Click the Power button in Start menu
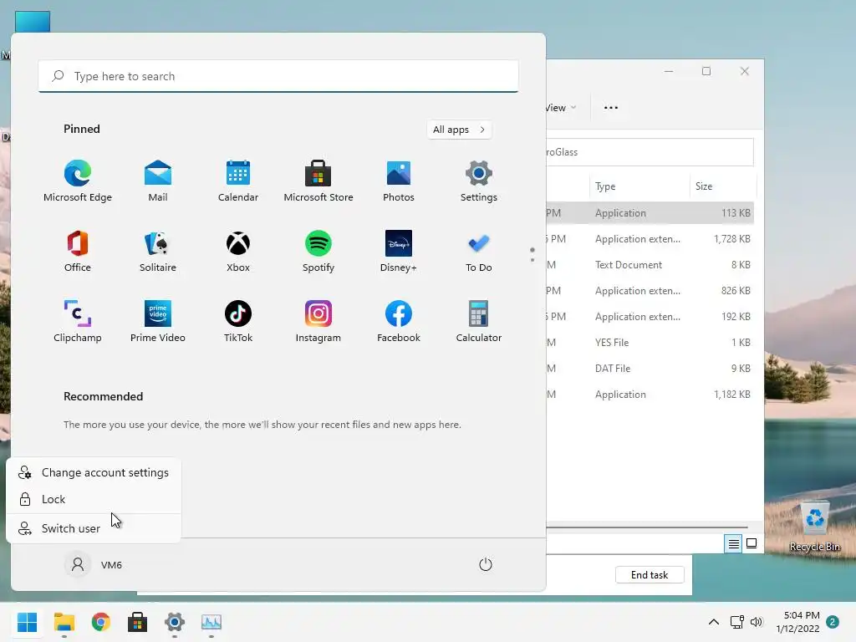856x642 pixels. click(x=486, y=564)
